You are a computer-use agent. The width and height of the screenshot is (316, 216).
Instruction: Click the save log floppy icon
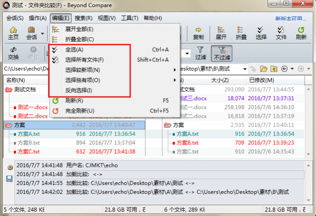(x=9, y=179)
